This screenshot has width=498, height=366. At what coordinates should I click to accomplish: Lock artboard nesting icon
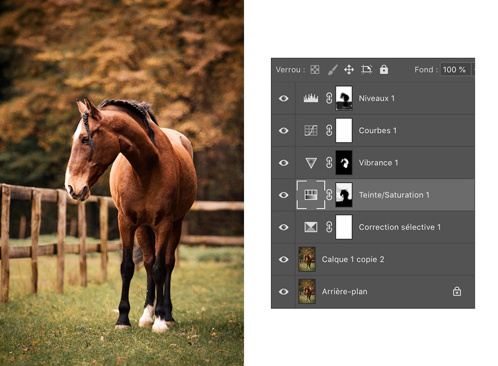tap(367, 69)
